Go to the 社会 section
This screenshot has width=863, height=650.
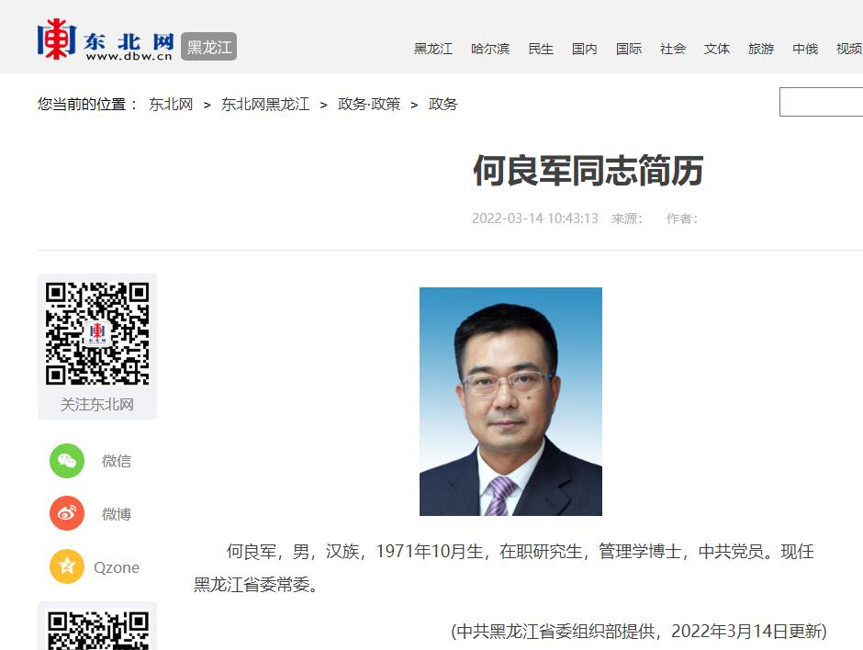click(x=673, y=49)
